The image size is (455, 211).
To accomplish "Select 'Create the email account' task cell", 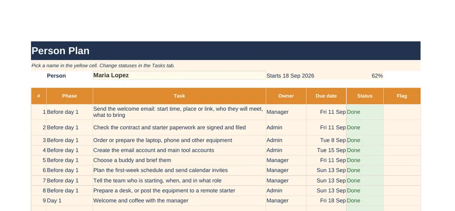I will [179, 150].
